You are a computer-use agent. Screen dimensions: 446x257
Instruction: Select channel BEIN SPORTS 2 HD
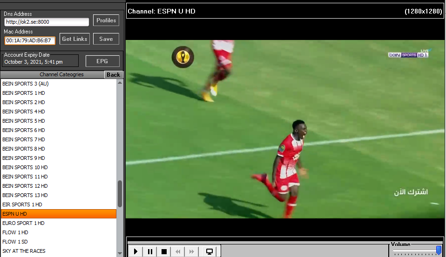point(59,102)
